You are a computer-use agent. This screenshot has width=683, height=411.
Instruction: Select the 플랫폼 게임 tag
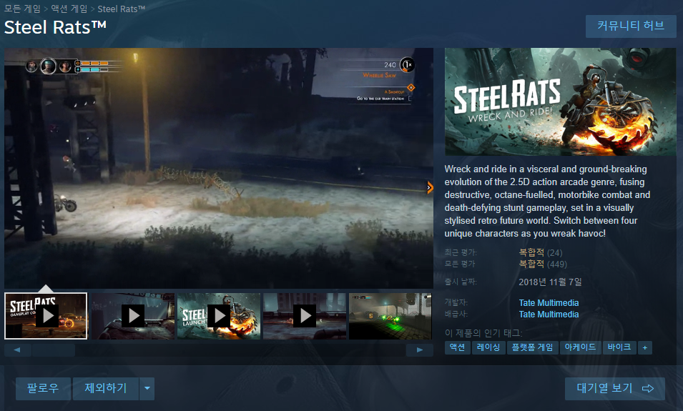pos(532,347)
